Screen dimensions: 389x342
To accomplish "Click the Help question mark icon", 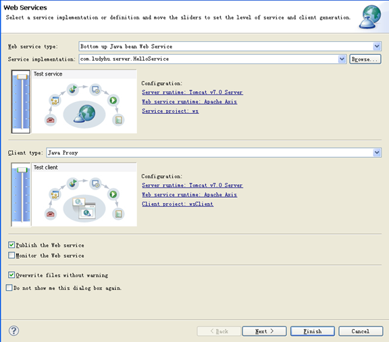I will [x=14, y=331].
